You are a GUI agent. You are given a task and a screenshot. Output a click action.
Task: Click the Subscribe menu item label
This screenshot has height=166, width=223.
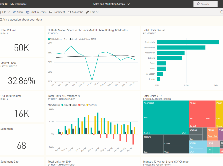(x=77, y=12)
